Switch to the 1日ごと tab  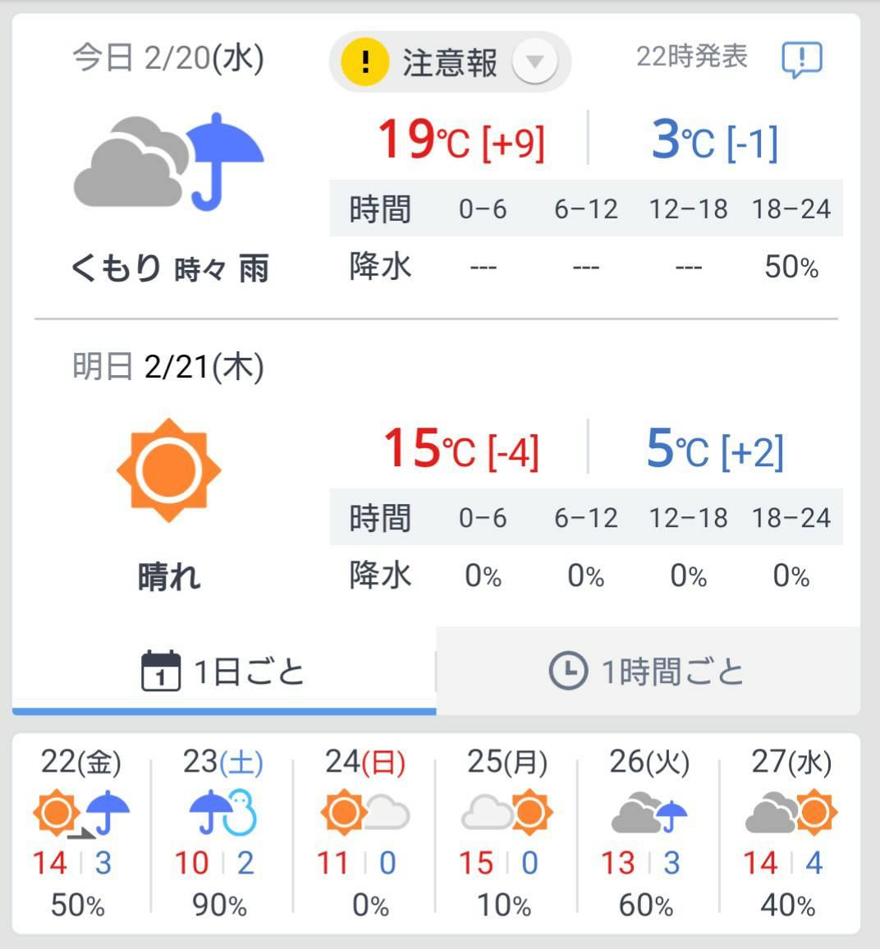(x=224, y=672)
